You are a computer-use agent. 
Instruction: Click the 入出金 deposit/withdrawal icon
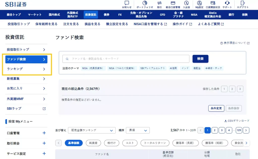pyautogui.click(x=186, y=3)
